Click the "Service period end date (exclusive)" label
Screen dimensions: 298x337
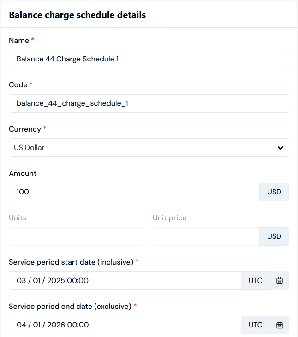[x=70, y=307]
